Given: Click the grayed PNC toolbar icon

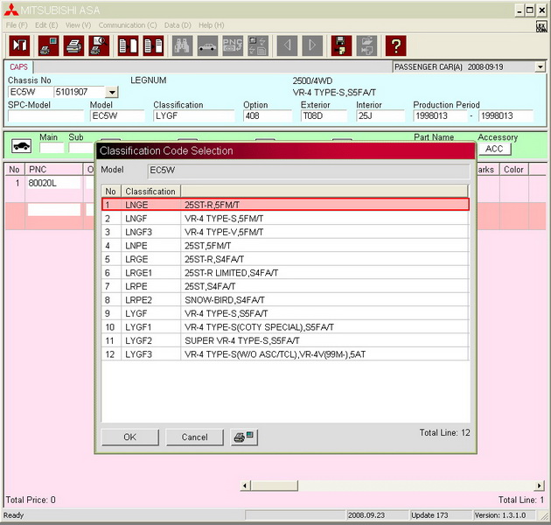Looking at the screenshot, I should pos(233,45).
